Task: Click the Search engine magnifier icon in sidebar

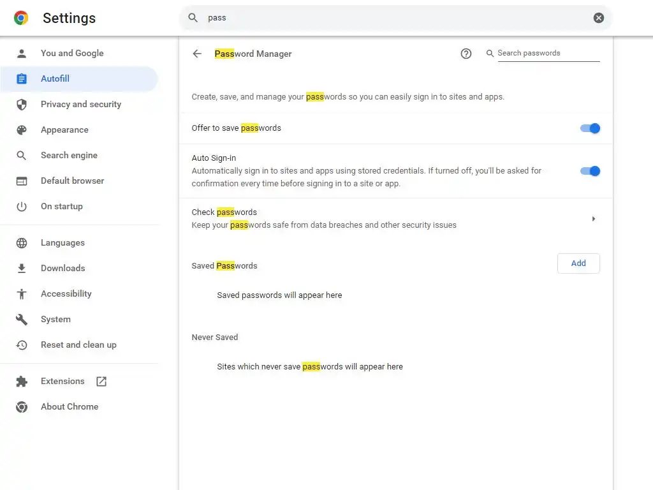Action: tap(22, 156)
